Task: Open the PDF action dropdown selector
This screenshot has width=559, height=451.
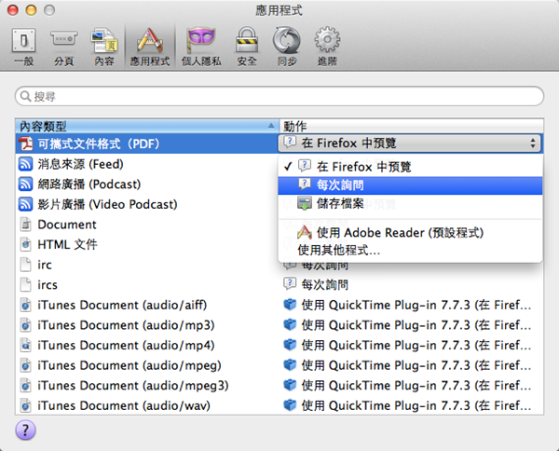Action: (x=410, y=143)
